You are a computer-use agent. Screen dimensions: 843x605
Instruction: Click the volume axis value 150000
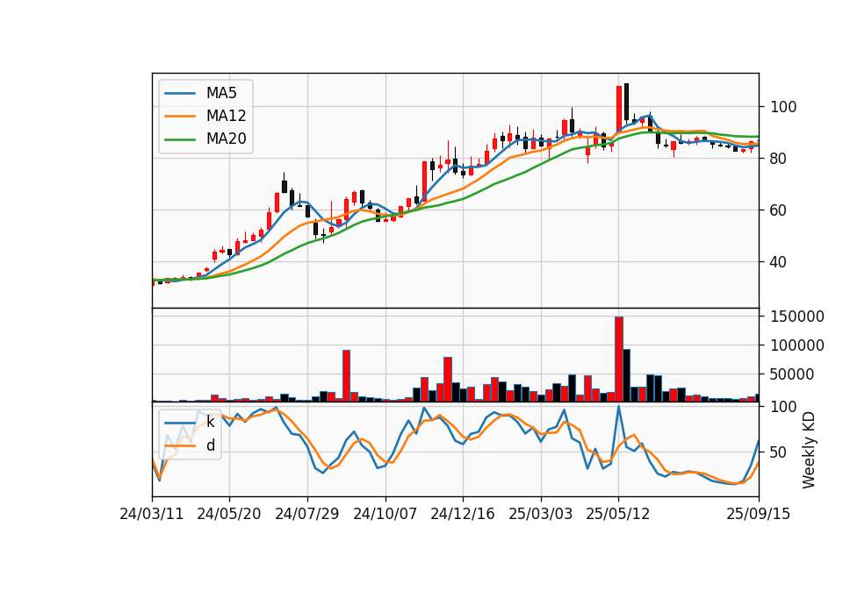[797, 317]
